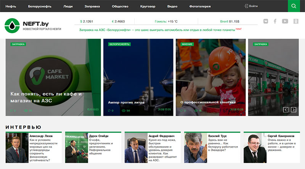Open the Заправка menu item
The image size is (305, 169).
92,6
